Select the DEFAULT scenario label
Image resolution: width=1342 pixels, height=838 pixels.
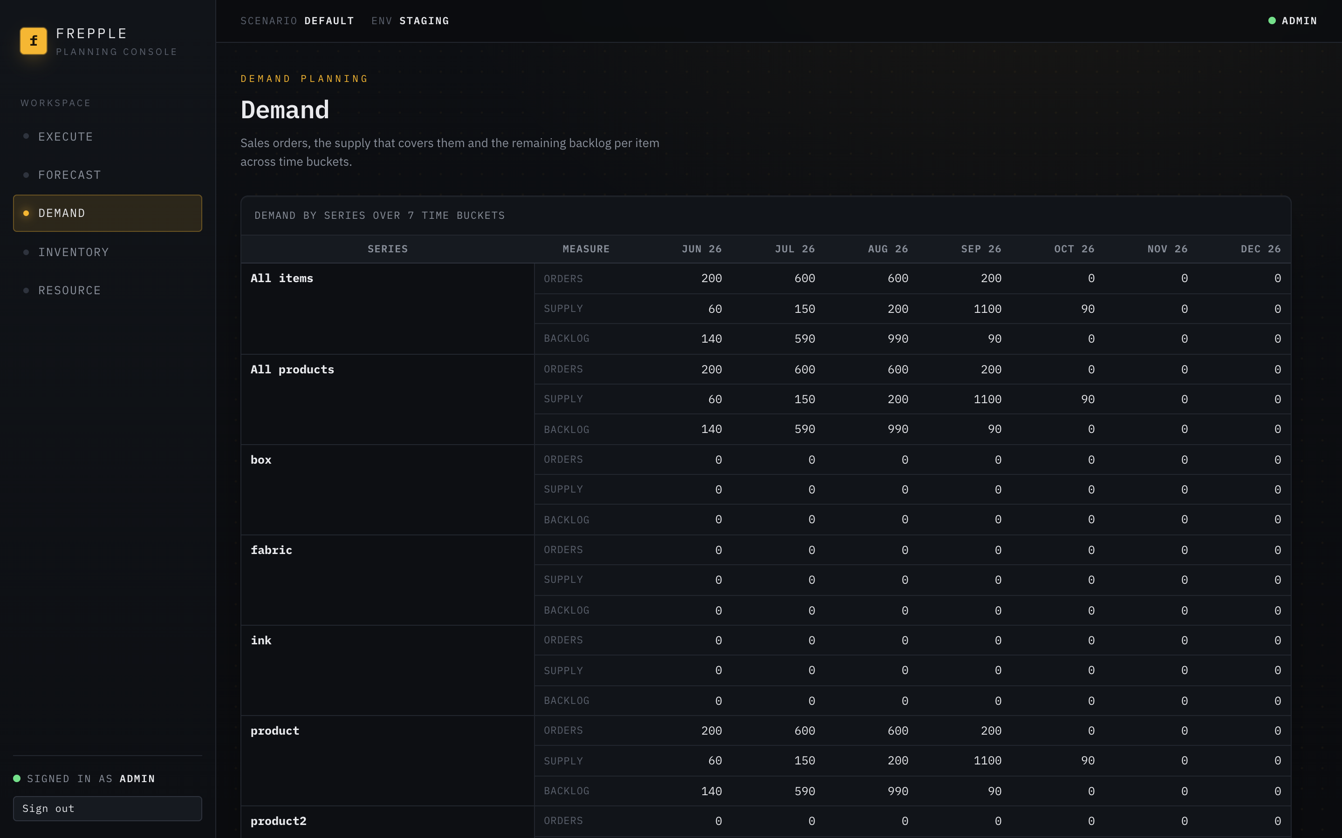(329, 20)
